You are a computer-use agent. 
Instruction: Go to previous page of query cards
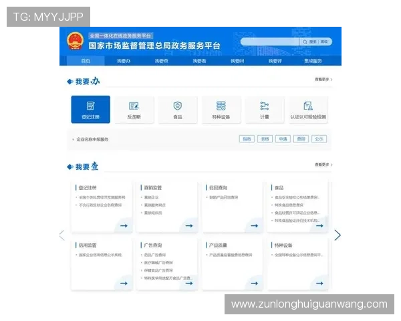point(62,235)
